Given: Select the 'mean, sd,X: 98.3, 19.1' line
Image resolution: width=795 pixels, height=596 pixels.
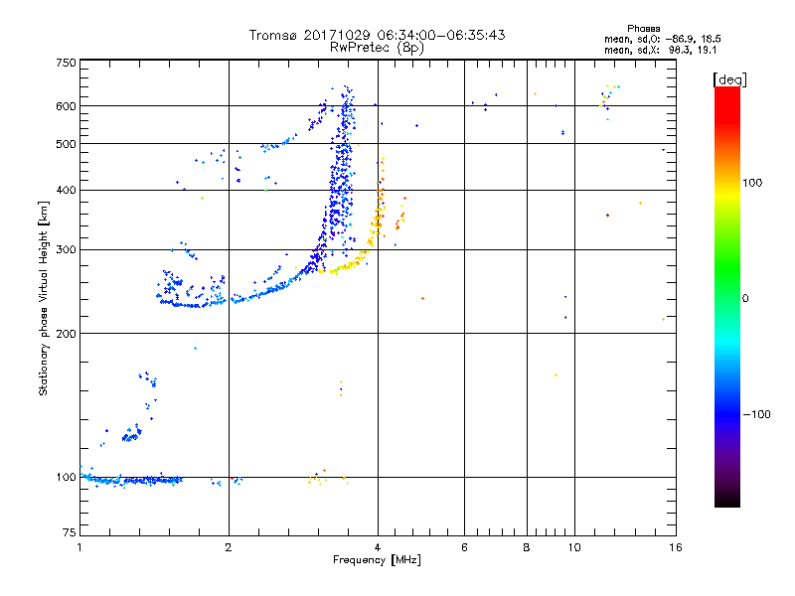Looking at the screenshot, I should coord(660,50).
